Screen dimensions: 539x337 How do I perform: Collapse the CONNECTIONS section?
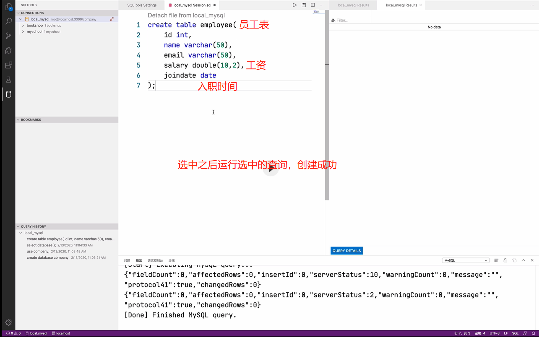(18, 13)
